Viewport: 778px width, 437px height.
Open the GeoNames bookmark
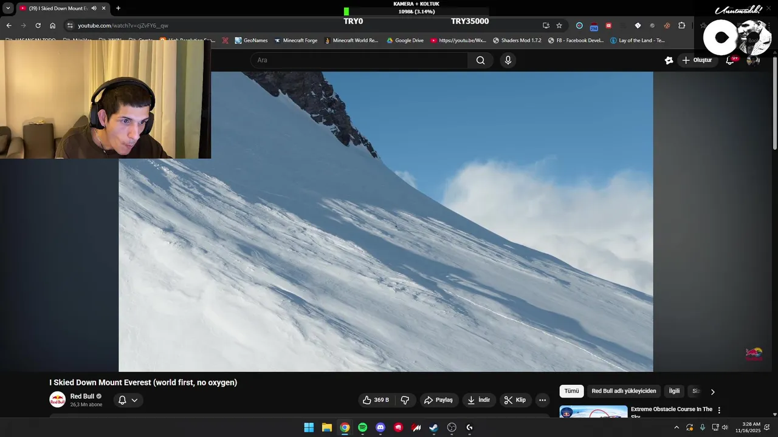250,41
